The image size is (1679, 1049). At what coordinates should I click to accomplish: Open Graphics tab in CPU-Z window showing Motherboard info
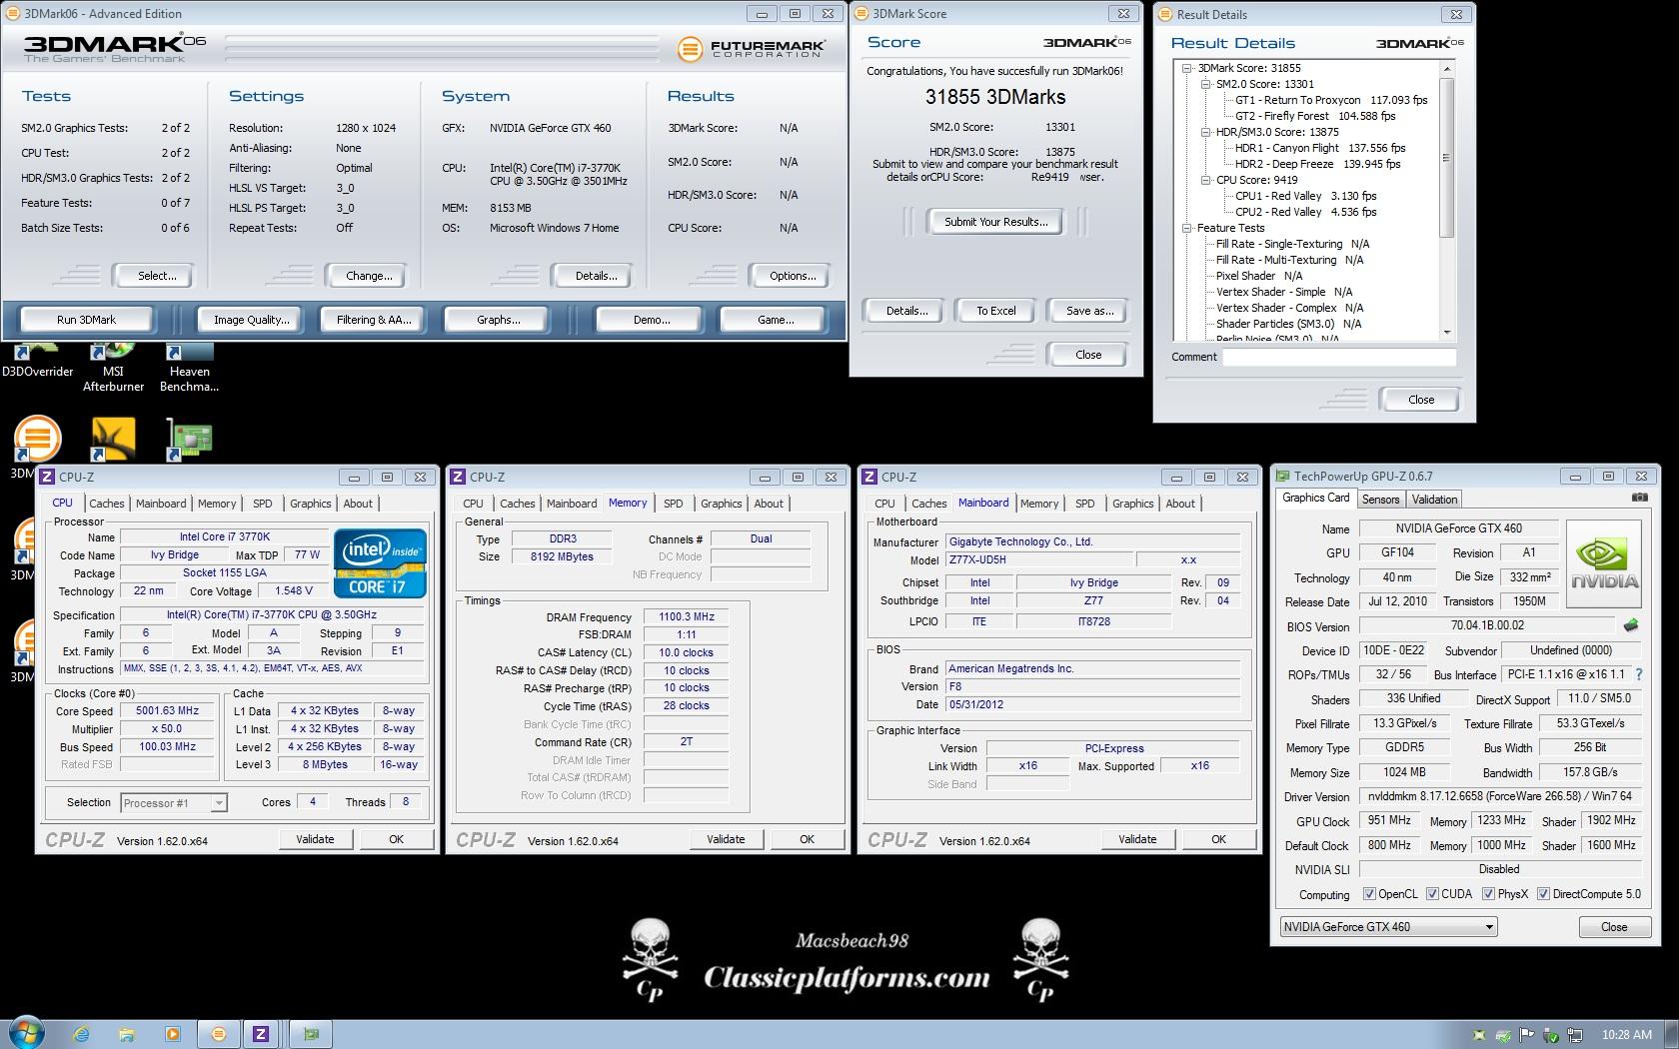[x=1132, y=504]
